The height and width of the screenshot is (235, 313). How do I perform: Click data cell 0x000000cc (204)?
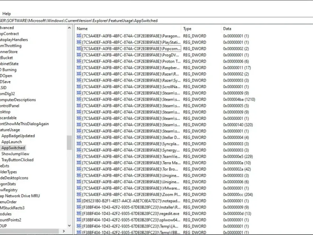[x=238, y=194]
